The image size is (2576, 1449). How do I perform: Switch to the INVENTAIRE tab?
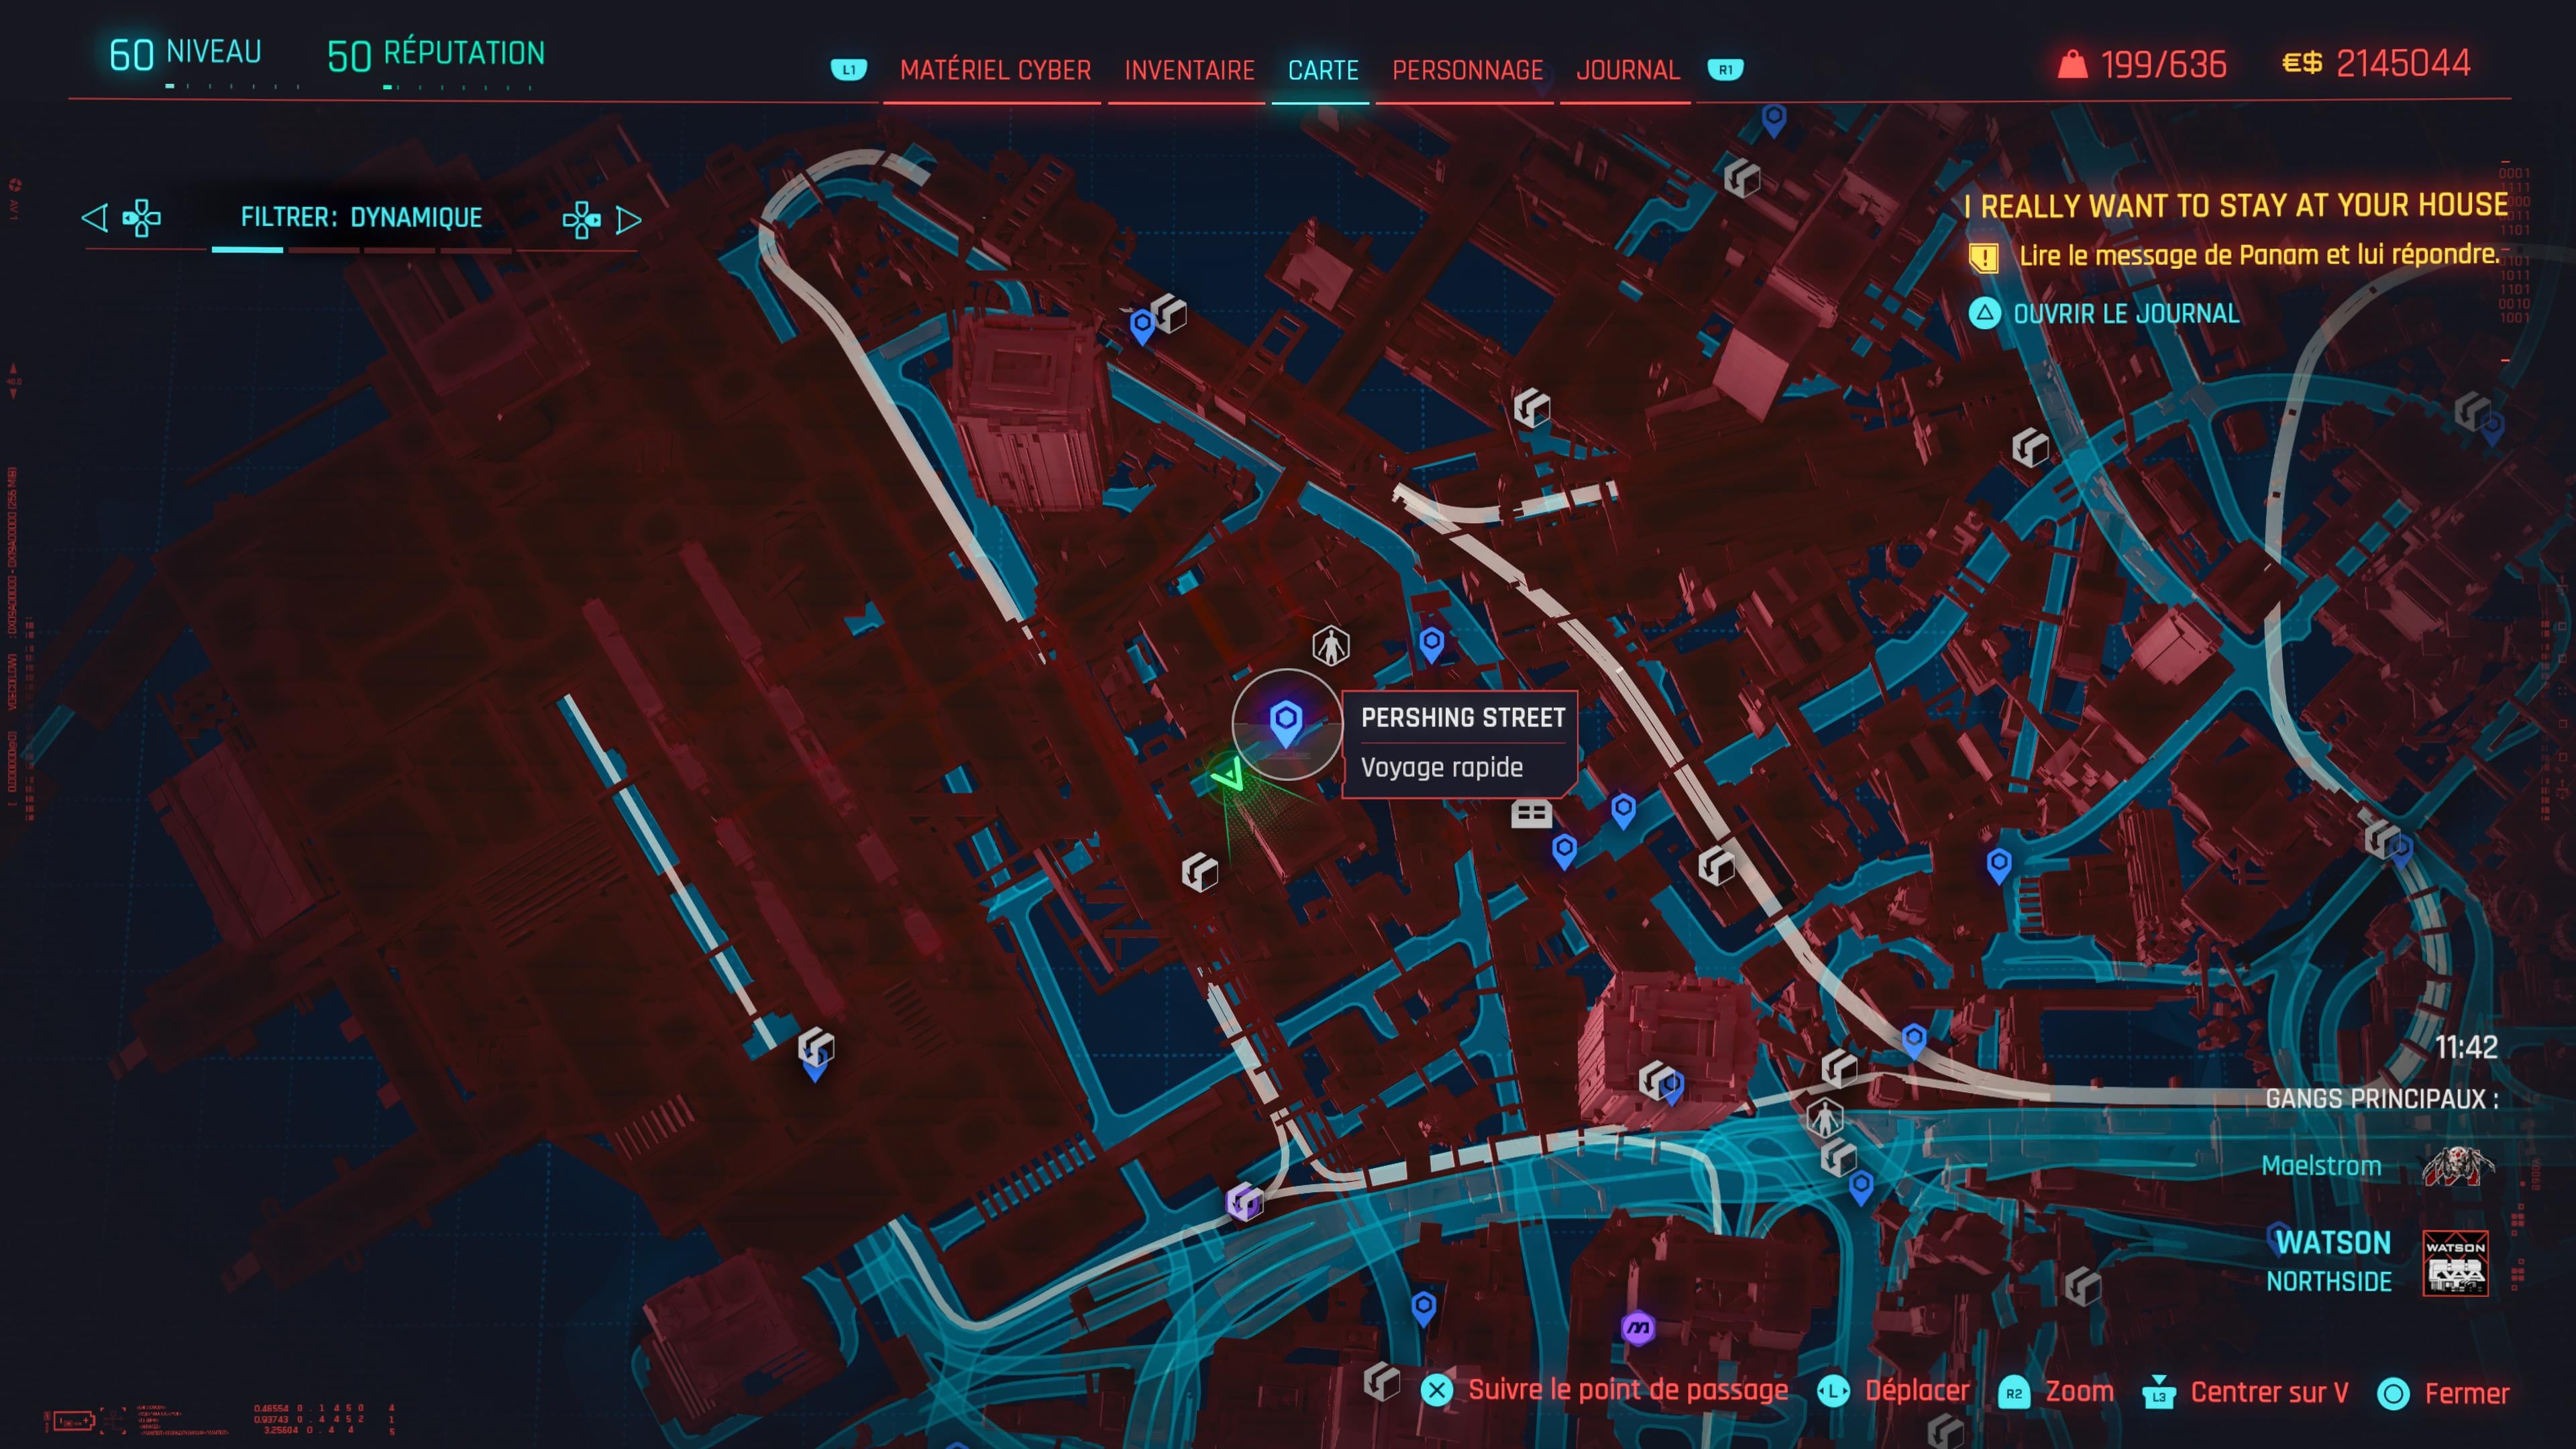(1189, 70)
